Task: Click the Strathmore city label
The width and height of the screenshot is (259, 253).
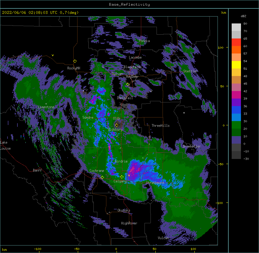Action: tap(155, 183)
